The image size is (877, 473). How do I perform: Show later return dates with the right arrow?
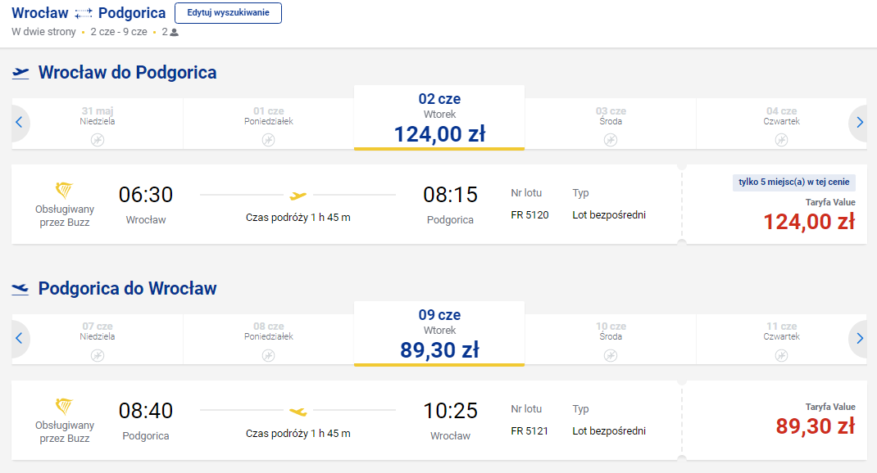point(858,339)
